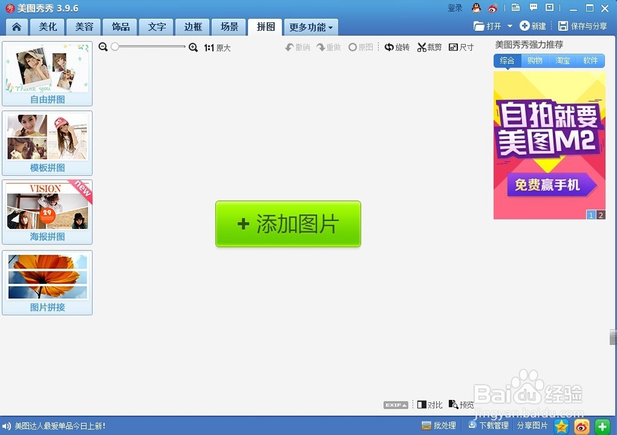Image resolution: width=617 pixels, height=435 pixels.
Task: Open the title bar dropdown menu icon
Action: (x=550, y=7)
